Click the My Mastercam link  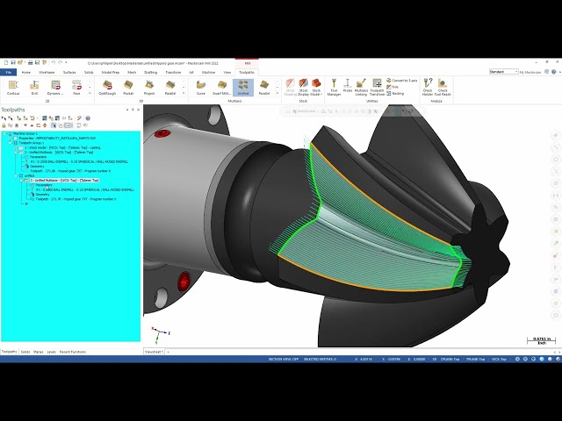point(530,72)
